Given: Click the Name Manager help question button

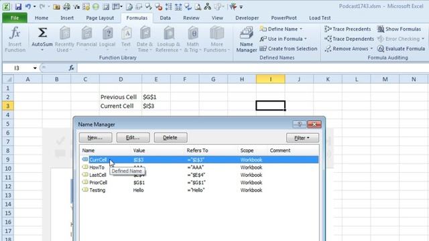Looking at the screenshot, I should click(300, 125).
